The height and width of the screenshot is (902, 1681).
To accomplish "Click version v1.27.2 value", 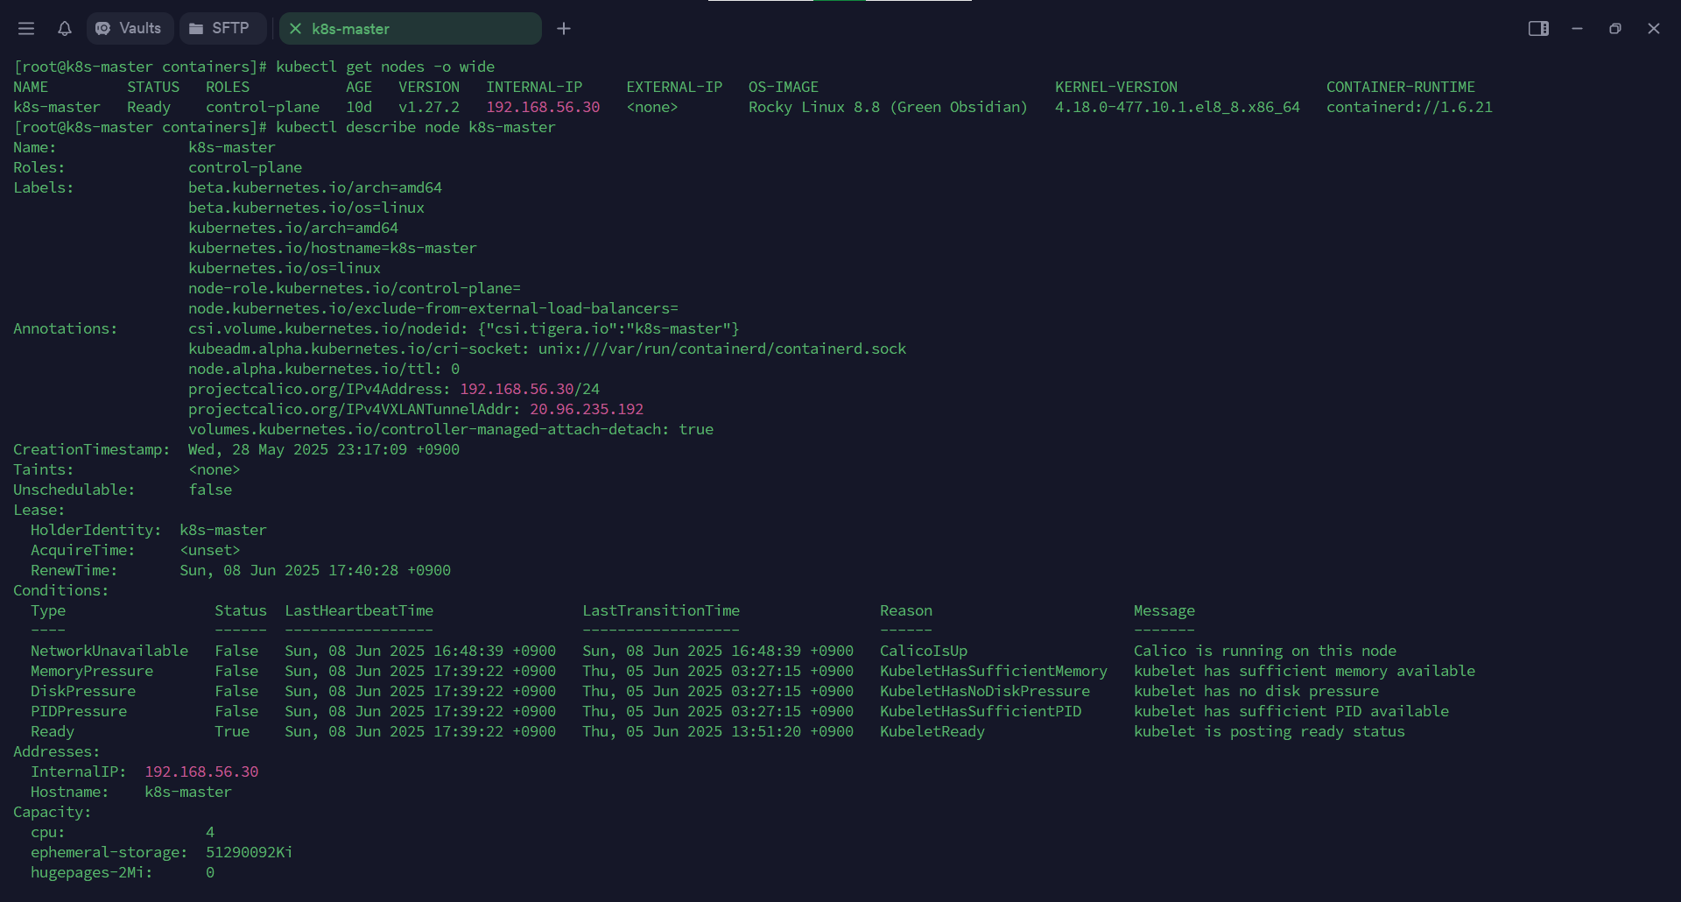I will pyautogui.click(x=429, y=107).
